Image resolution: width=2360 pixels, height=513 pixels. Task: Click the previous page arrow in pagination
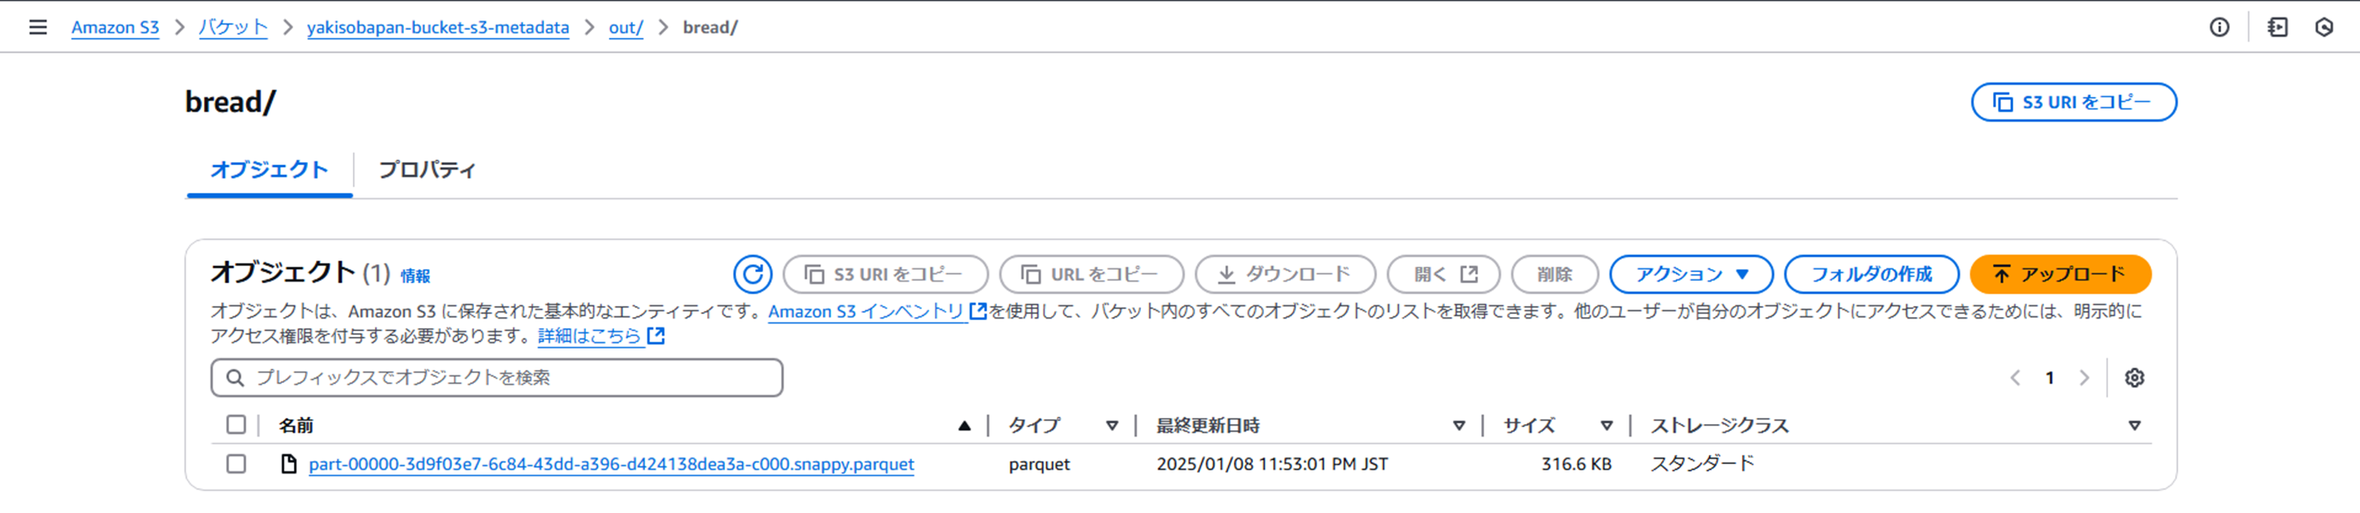coord(2014,378)
